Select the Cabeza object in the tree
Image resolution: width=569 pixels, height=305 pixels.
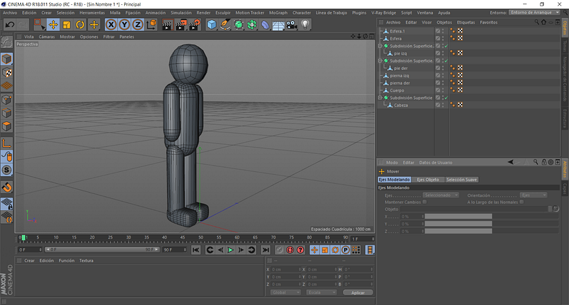[400, 105]
